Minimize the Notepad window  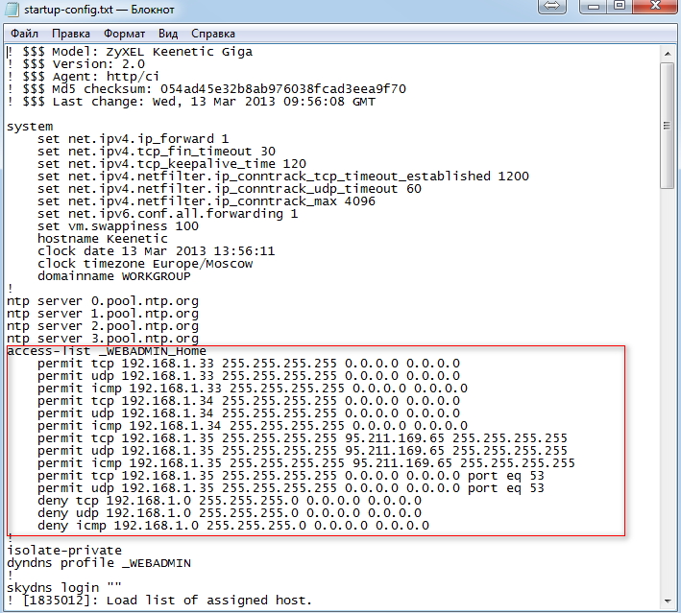tap(595, 7)
